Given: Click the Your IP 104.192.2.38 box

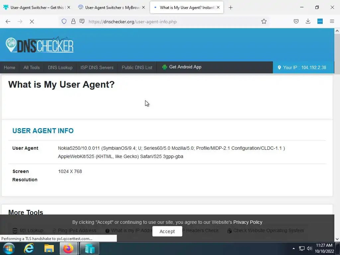Looking at the screenshot, I should (x=303, y=67).
